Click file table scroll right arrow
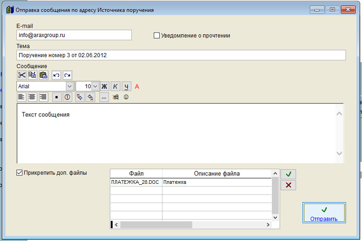 click(x=268, y=225)
